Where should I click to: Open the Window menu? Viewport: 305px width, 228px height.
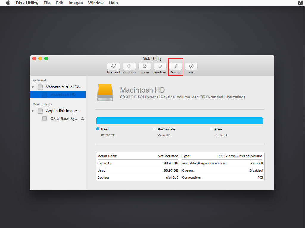96,3
